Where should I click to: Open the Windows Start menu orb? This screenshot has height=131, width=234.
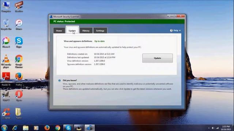click(4, 128)
